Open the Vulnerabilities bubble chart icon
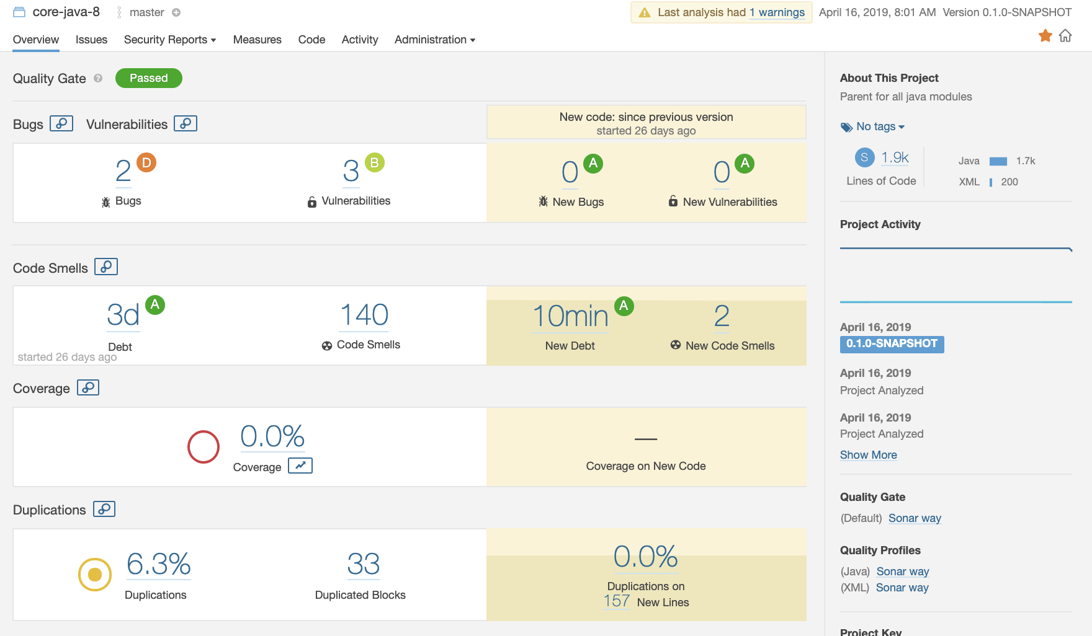Viewport: 1092px width, 636px height. pos(186,123)
